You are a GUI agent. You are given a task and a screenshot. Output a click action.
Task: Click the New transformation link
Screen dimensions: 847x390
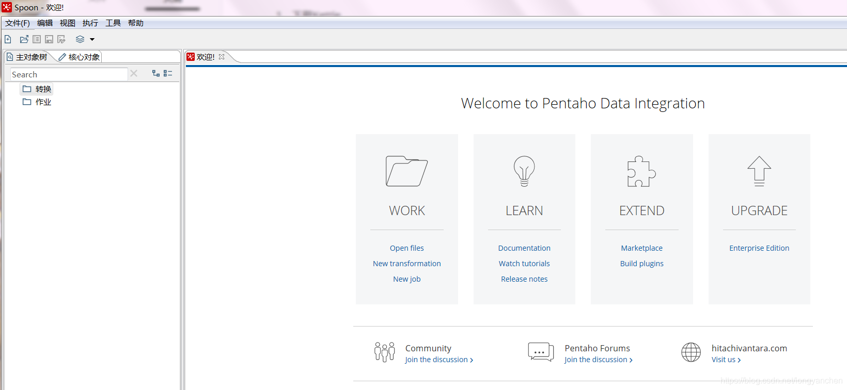(407, 264)
